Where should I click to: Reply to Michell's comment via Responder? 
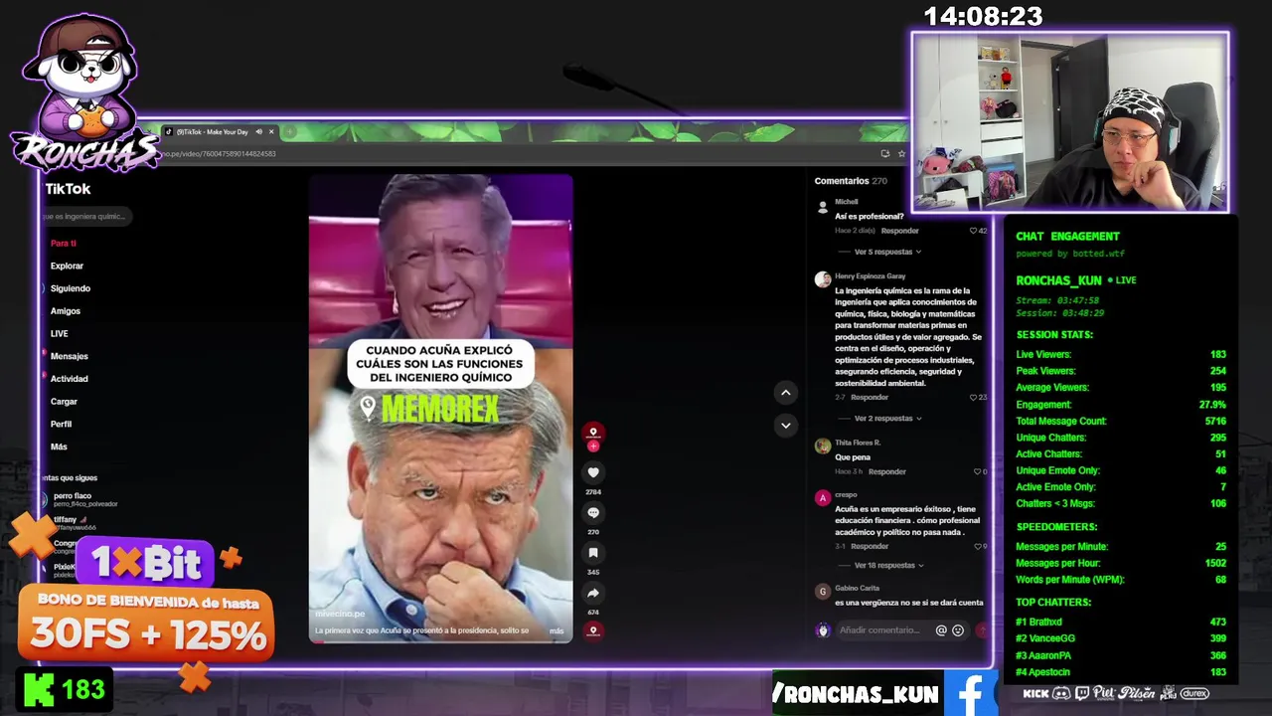tap(900, 231)
